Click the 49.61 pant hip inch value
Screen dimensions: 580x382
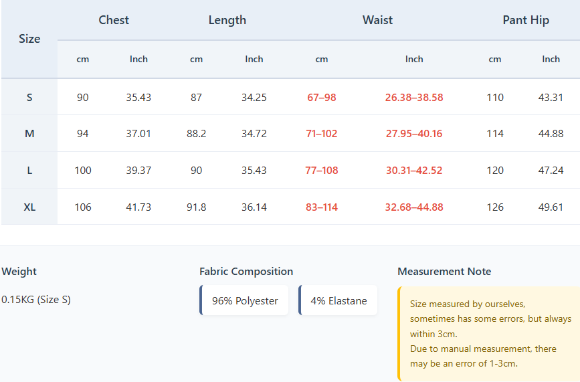(x=551, y=207)
